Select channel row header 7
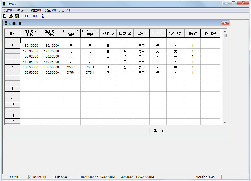Viewport: 251px width, 181px height. click(x=12, y=78)
